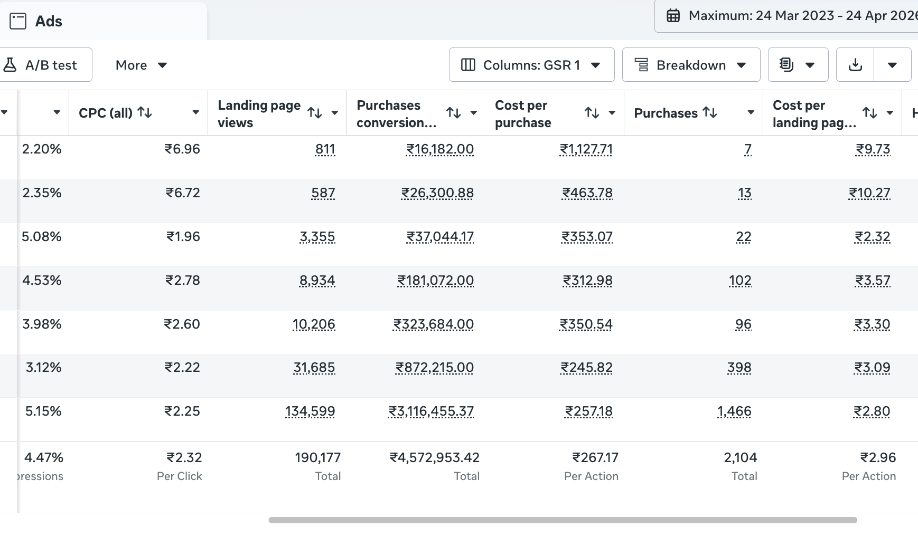Image resolution: width=918 pixels, height=537 pixels.
Task: Open Columns: GSR 1 dropdown
Action: [x=531, y=65]
